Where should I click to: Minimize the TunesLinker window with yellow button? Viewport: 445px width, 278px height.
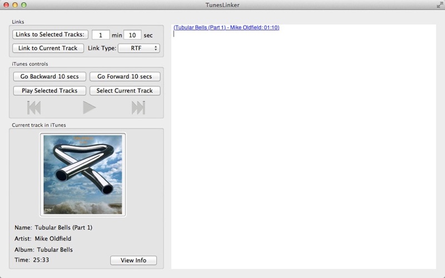pos(15,5)
